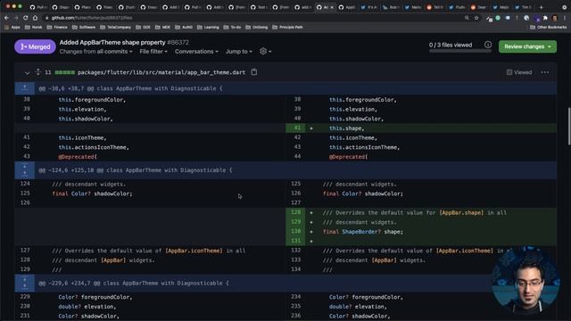Open the OnGoing bookmarks folder
The width and height of the screenshot is (571, 321).
tap(256, 27)
